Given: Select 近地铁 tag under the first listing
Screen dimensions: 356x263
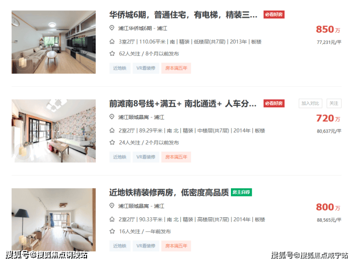Looking at the screenshot, I should coord(120,68).
